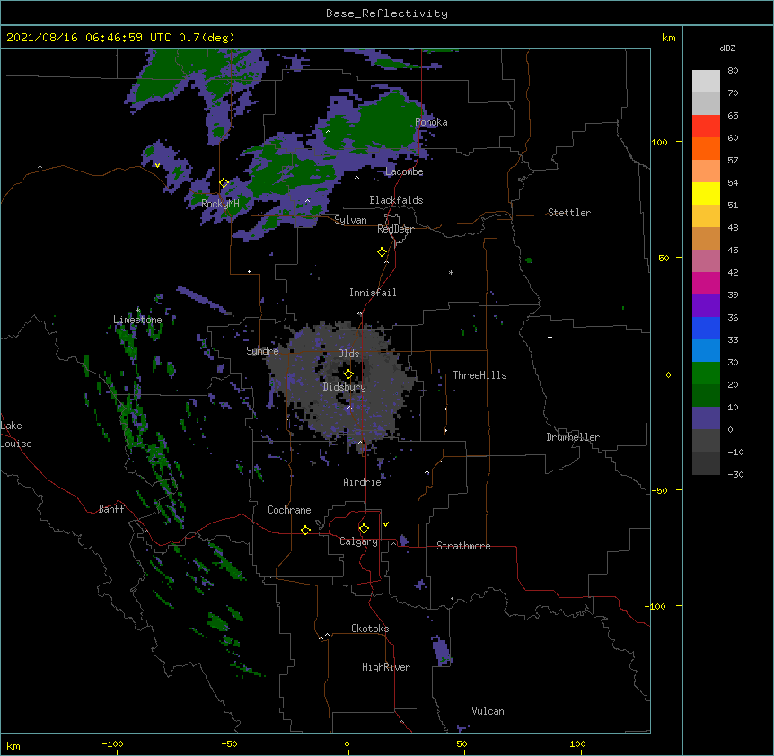The image size is (774, 756).
Task: Click the white plus marker north of Drumheller
Action: coord(550,337)
